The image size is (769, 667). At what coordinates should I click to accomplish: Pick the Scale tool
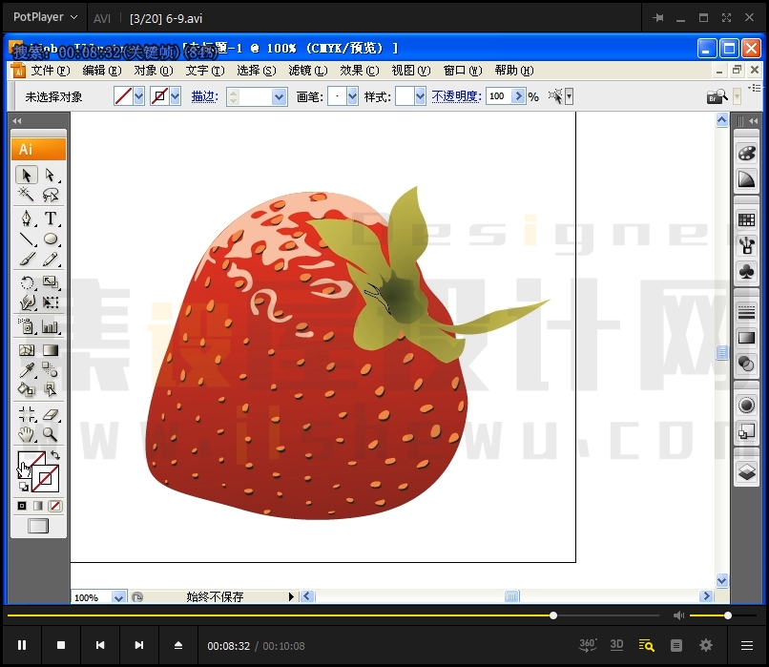point(50,282)
